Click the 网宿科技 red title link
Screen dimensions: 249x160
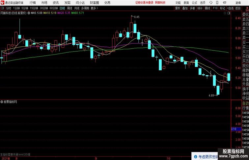pyautogui.click(x=160, y=3)
